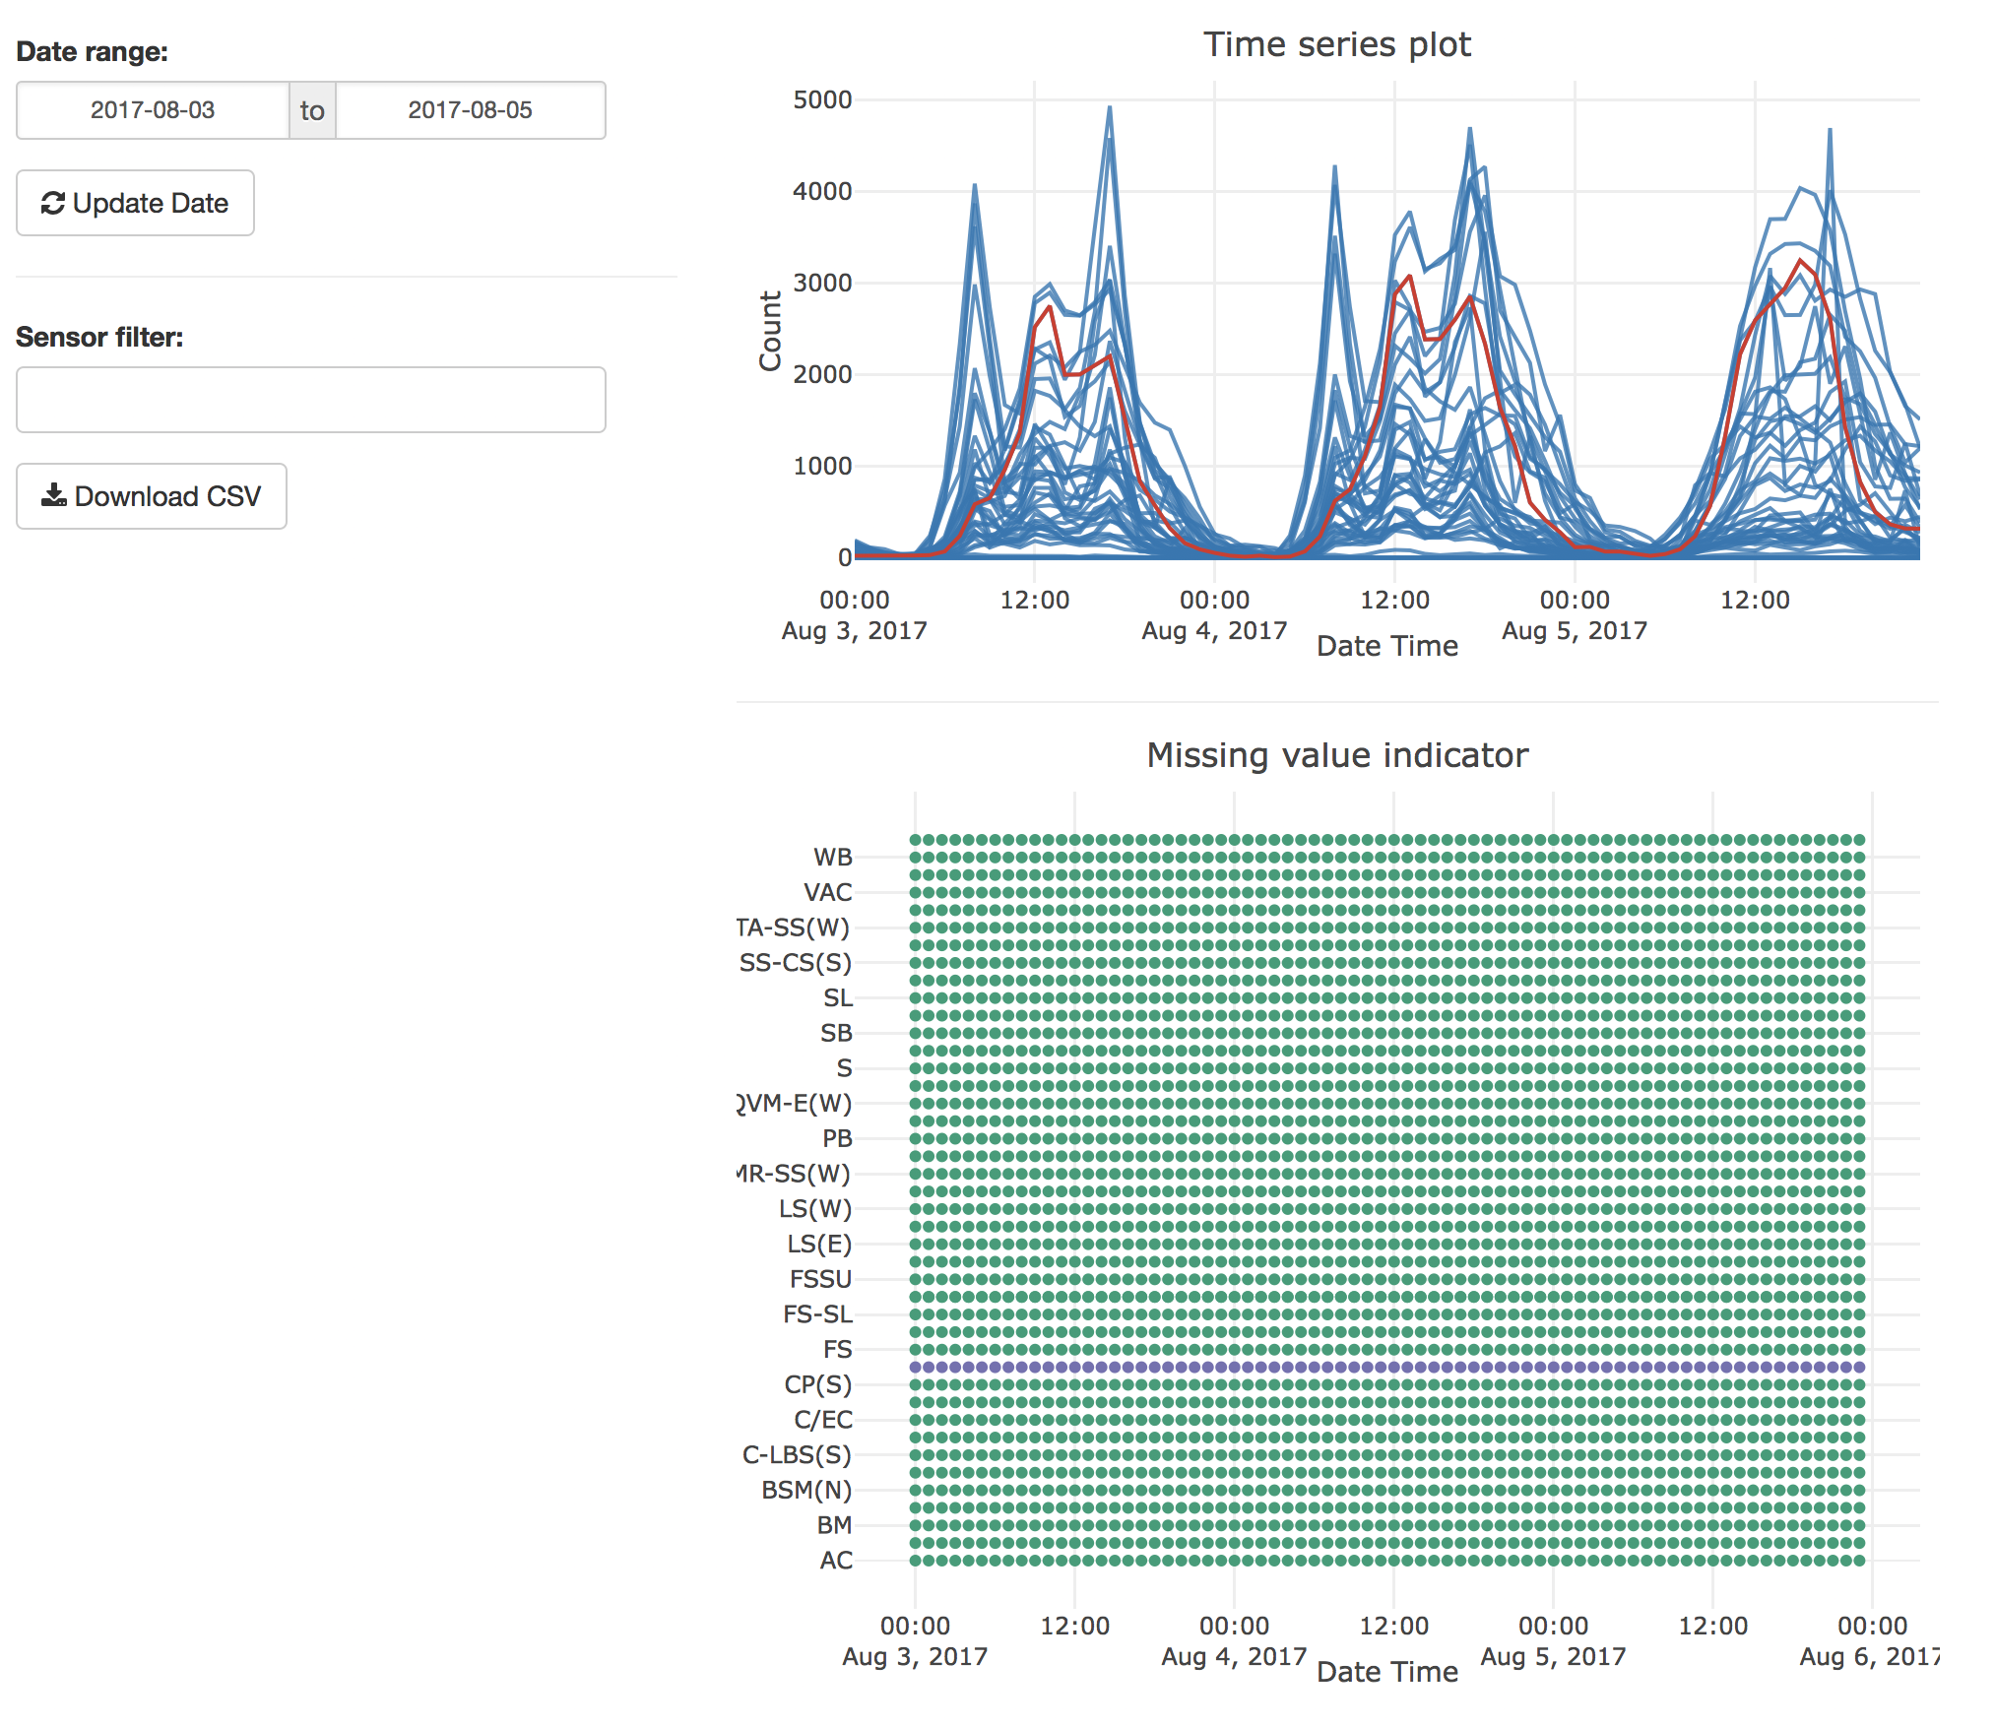1995x1727 pixels.
Task: Open the end date 2017-08-05 field
Action: click(470, 110)
